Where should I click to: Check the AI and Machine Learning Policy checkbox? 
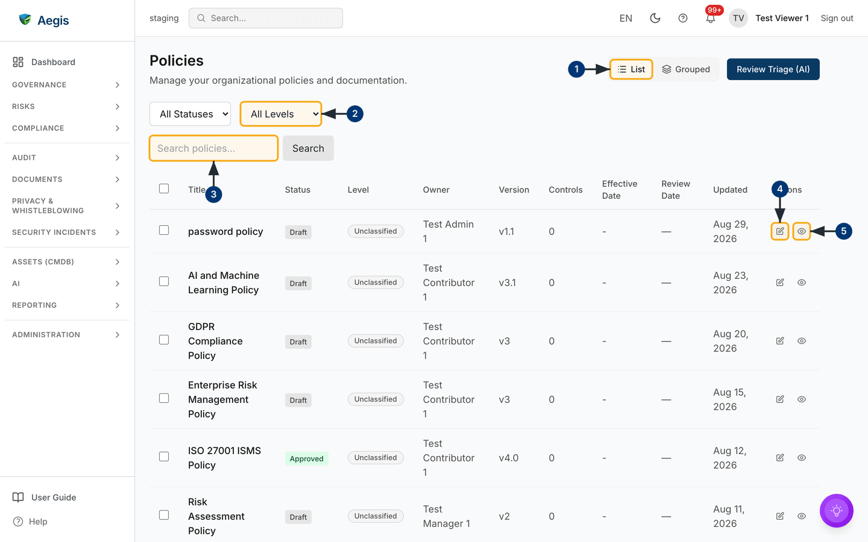(x=164, y=281)
